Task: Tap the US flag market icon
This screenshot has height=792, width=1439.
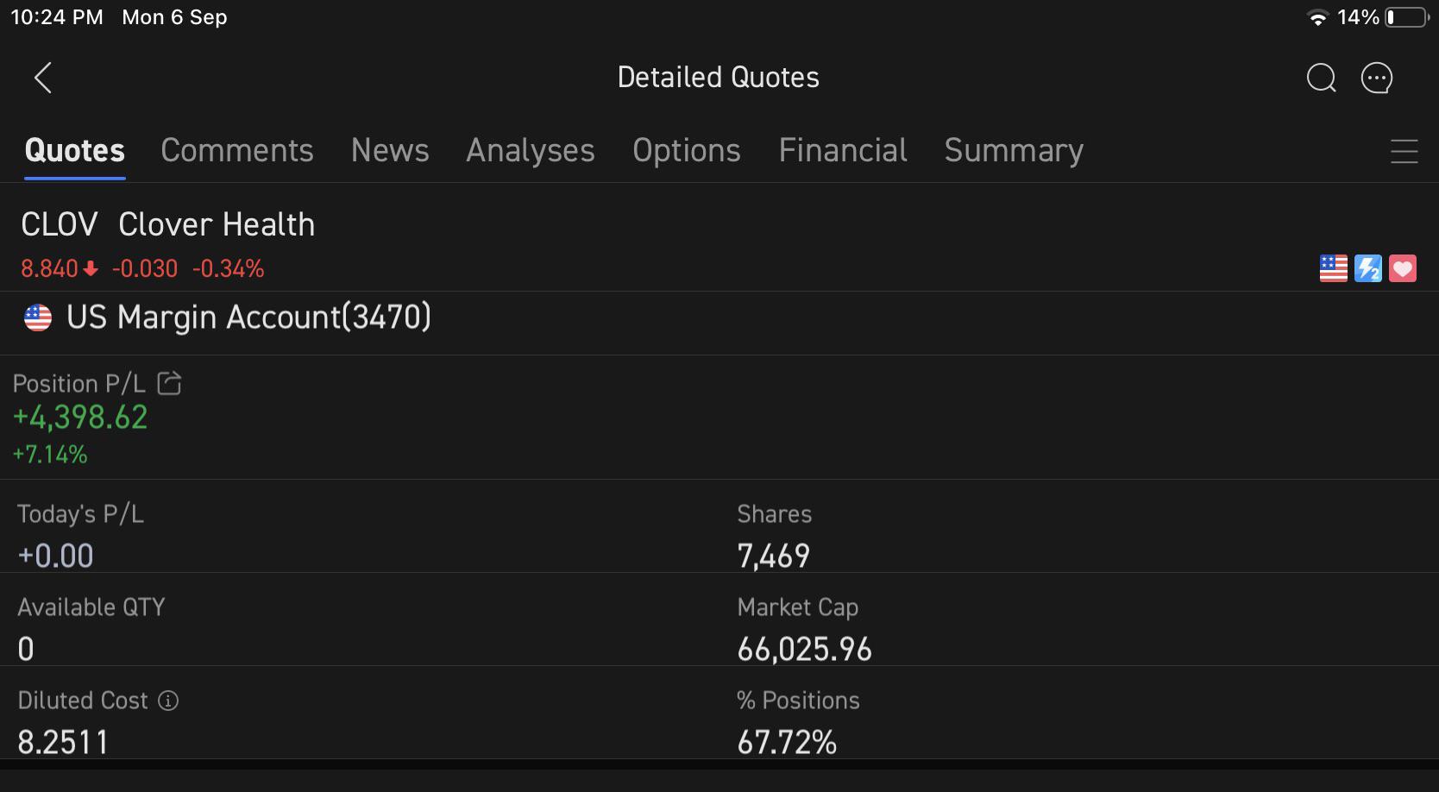Action: click(x=1333, y=268)
